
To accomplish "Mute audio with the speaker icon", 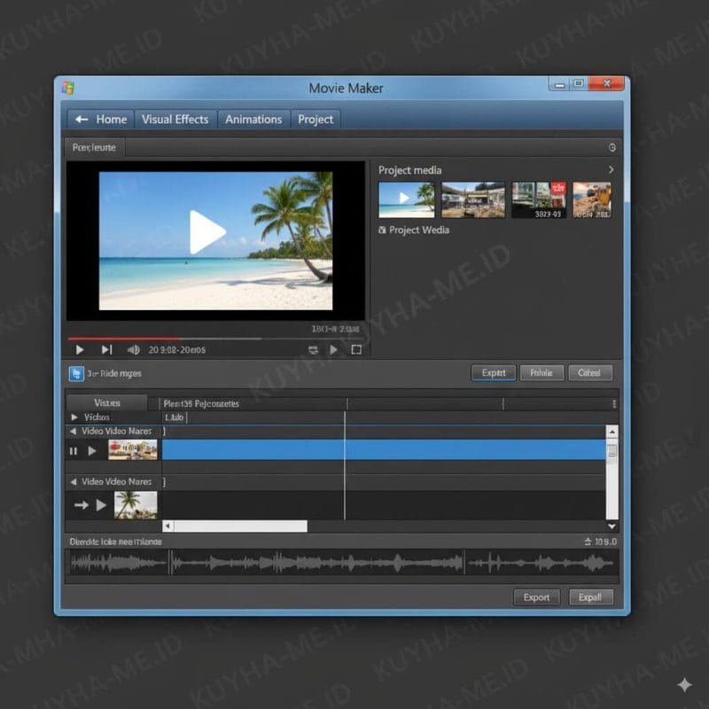I will click(134, 350).
